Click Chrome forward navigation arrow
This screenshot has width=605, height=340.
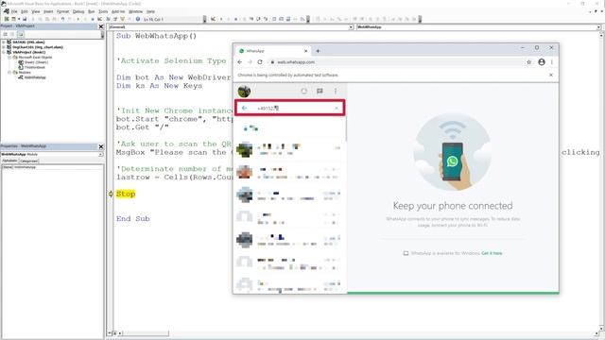pos(250,62)
